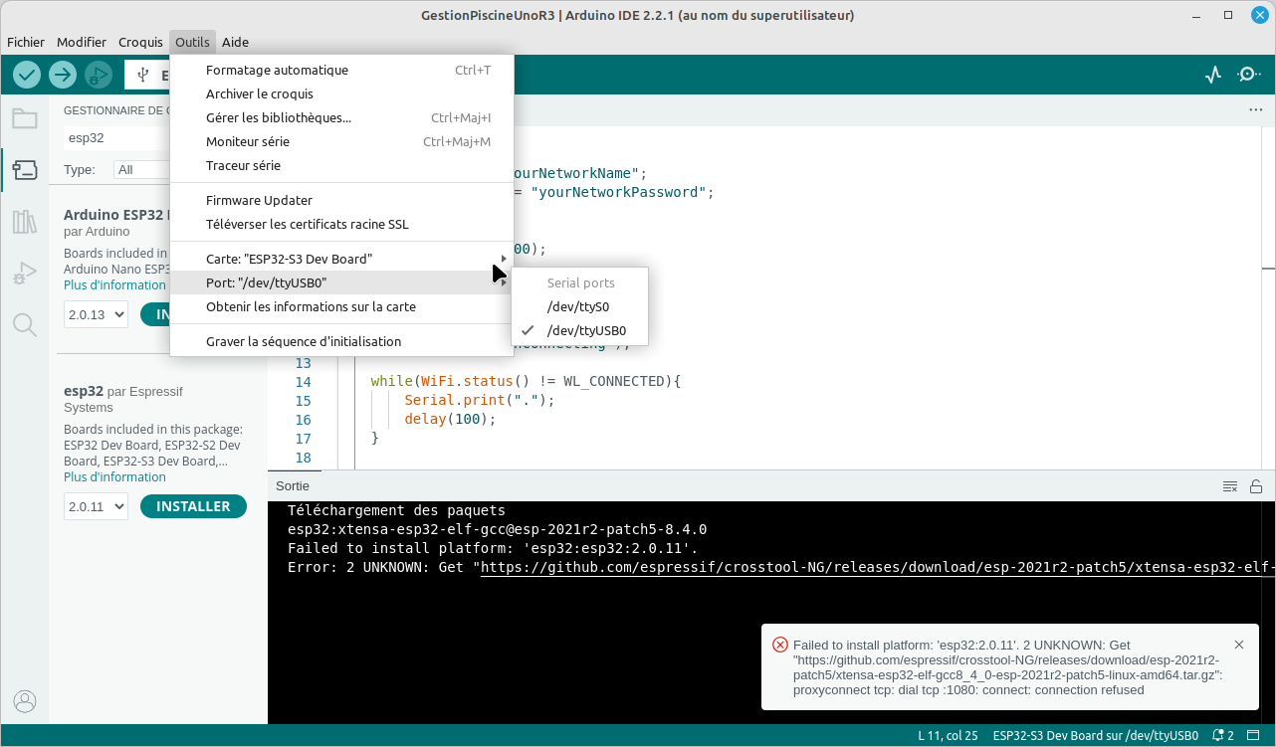Open the Serial Monitor magnifier icon
Screen dimensions: 1276x747
click(1248, 75)
